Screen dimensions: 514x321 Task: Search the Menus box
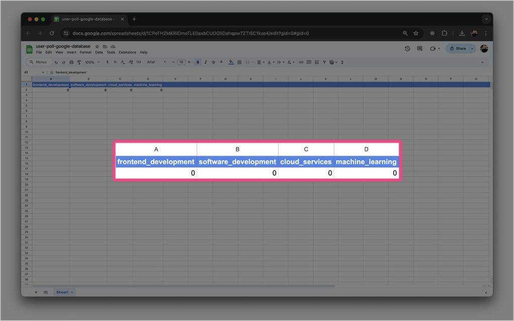coord(38,62)
